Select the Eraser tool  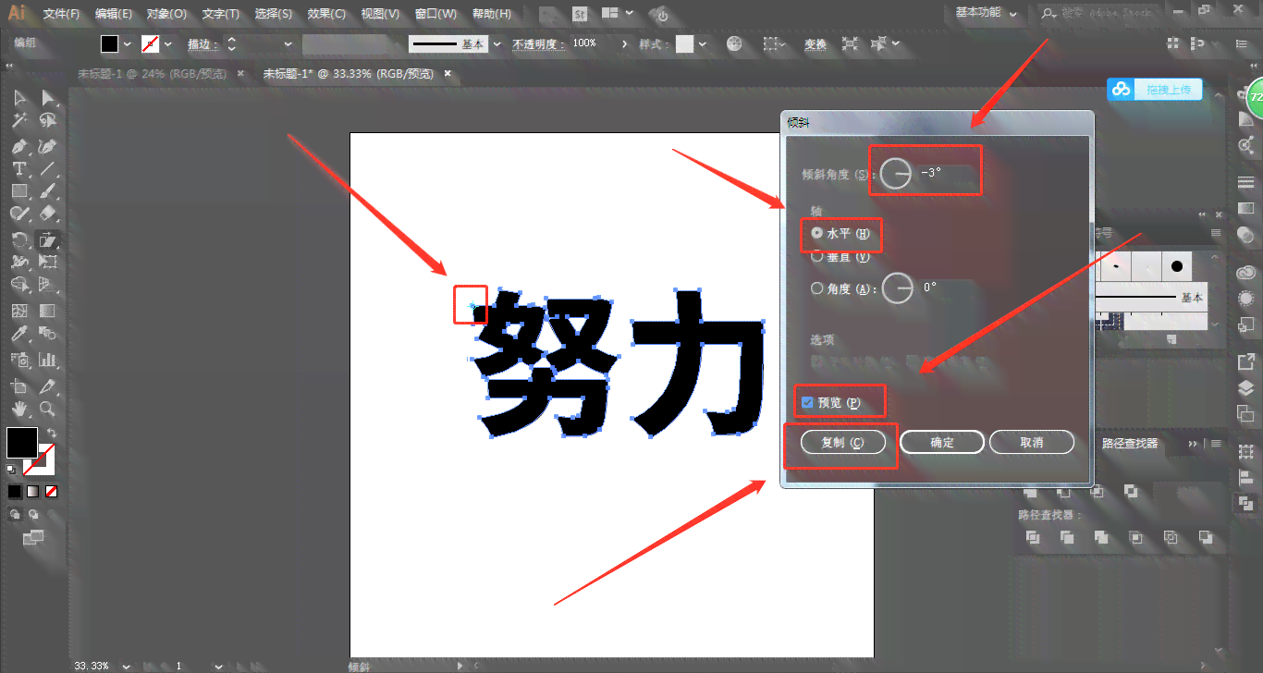pos(48,214)
